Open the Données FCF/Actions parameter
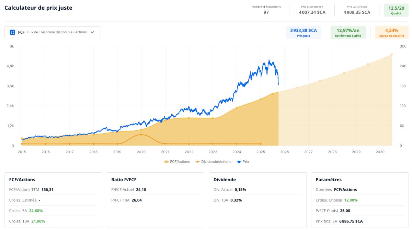The width and height of the screenshot is (412, 230). coord(345,189)
